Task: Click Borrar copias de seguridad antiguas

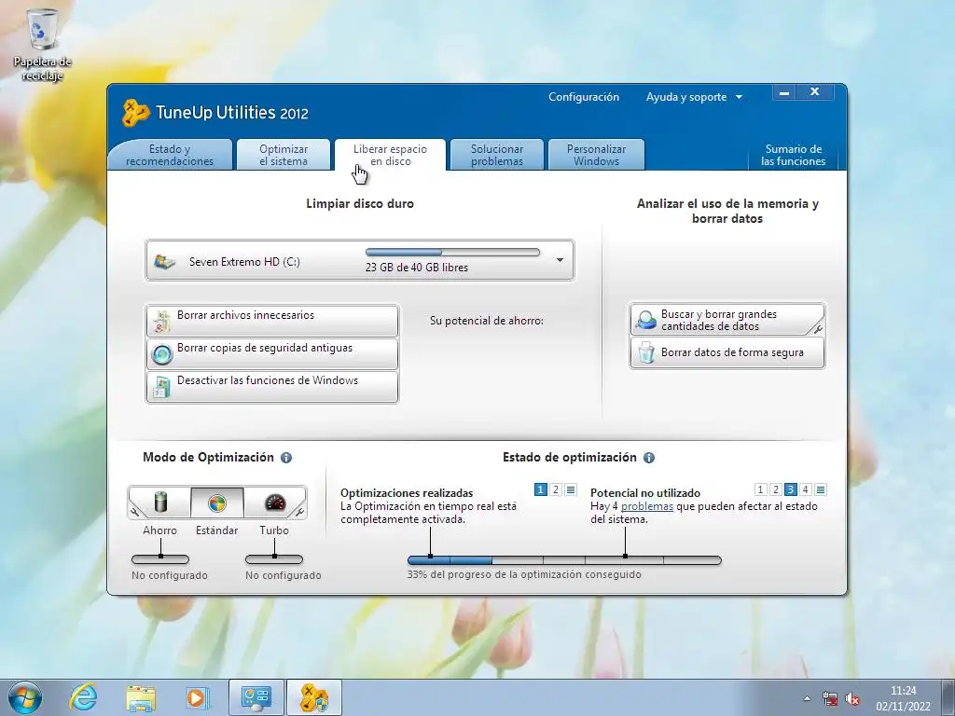Action: point(272,353)
